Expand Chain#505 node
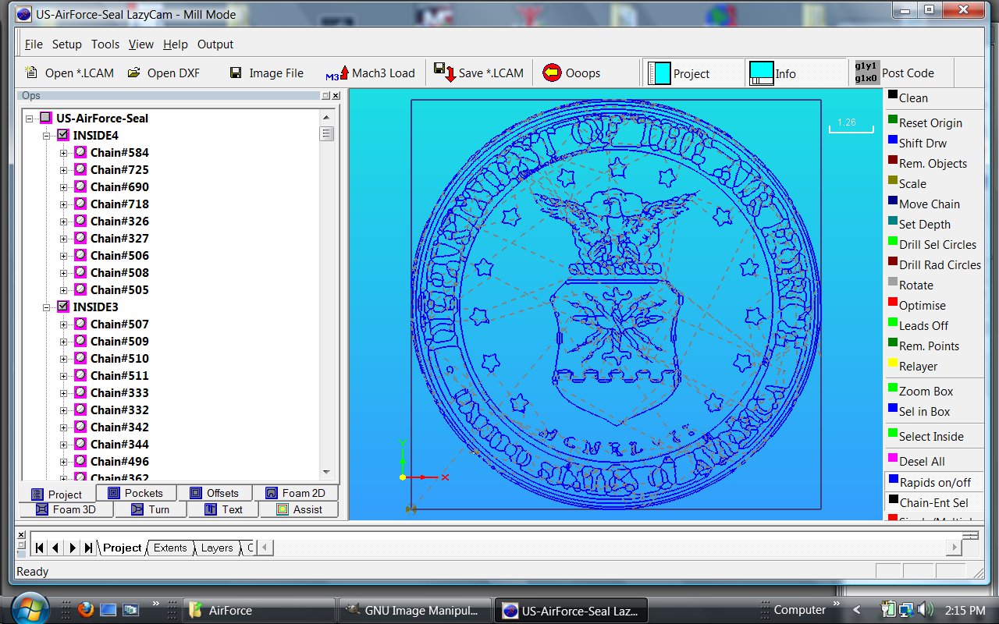 tap(64, 290)
